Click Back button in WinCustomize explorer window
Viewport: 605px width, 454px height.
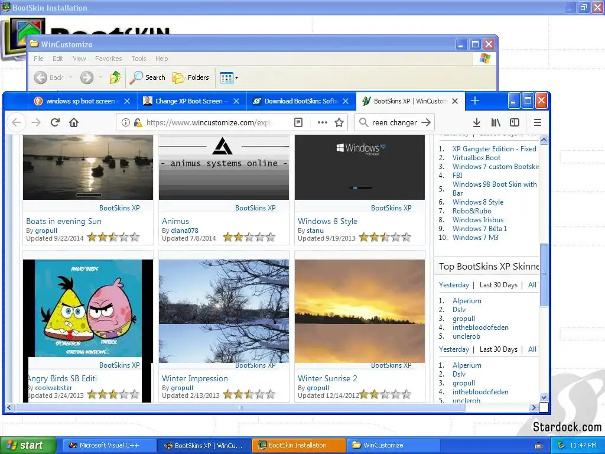click(48, 77)
